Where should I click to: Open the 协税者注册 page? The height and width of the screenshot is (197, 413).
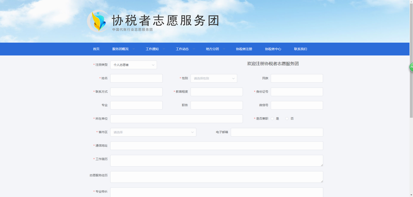pyautogui.click(x=244, y=49)
